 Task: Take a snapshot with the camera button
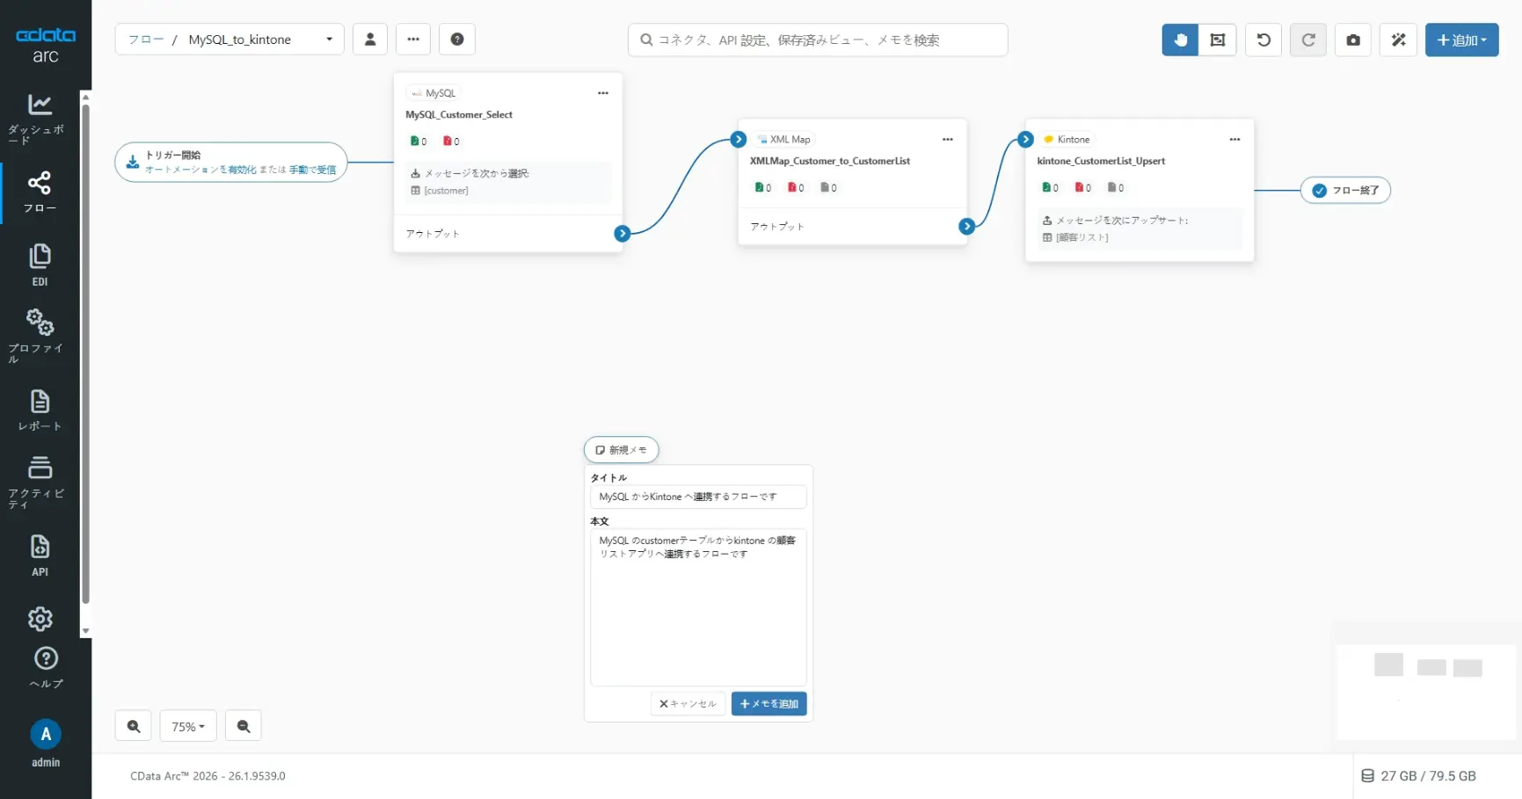(x=1353, y=40)
